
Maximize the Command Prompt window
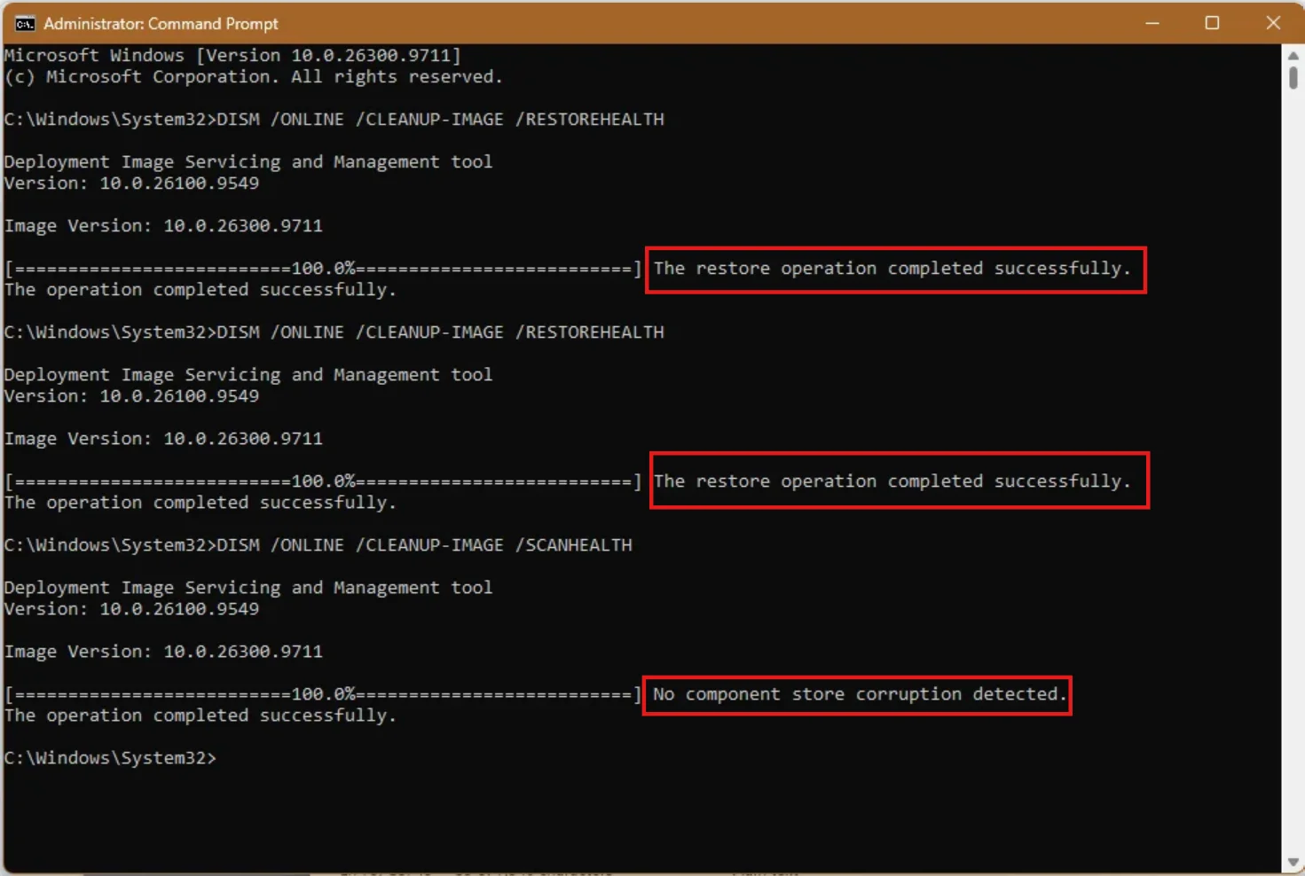pyautogui.click(x=1212, y=23)
